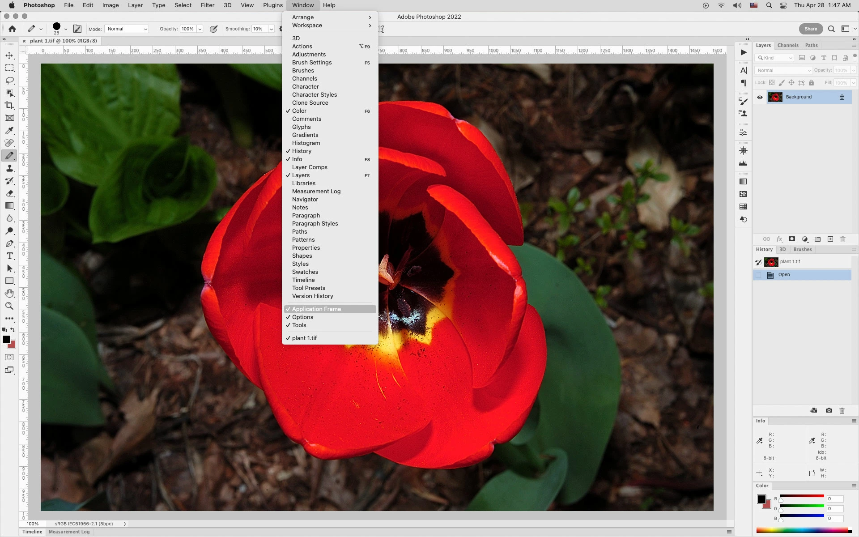Uncheck Application Frame in Window menu

[x=316, y=309]
